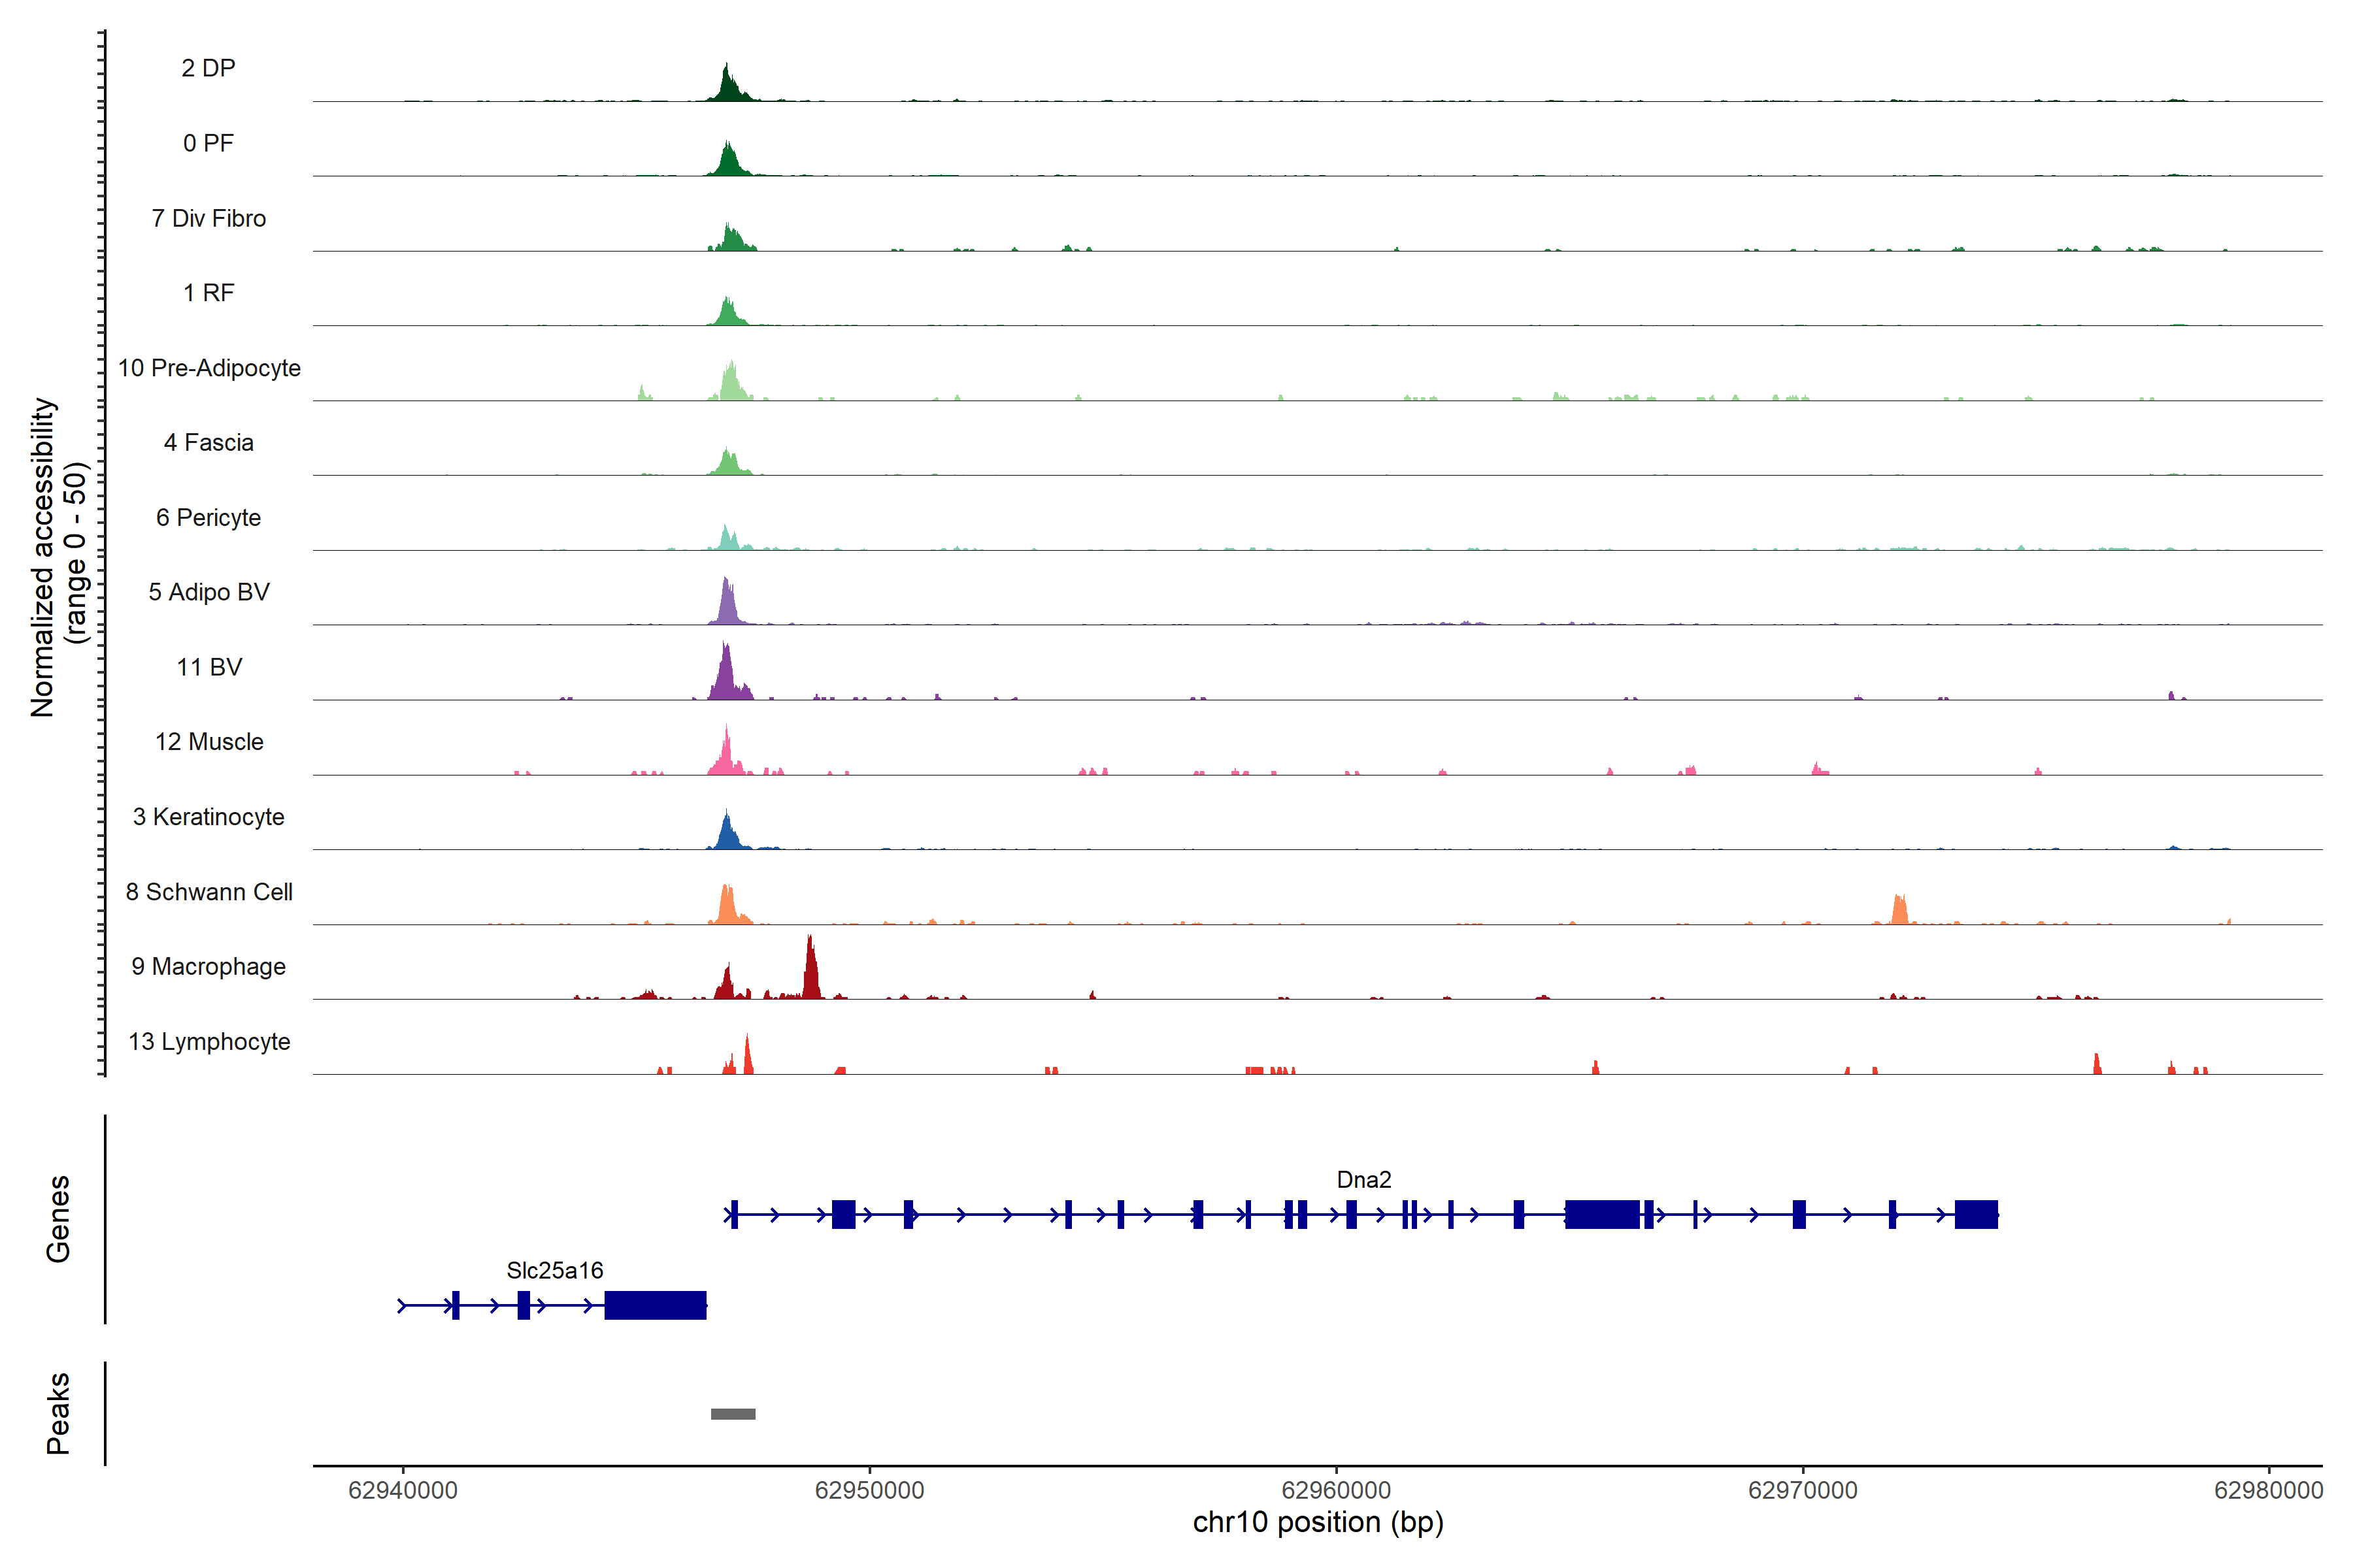2353x1568 pixels.
Task: Click the Genes panel label
Action: [58, 1219]
